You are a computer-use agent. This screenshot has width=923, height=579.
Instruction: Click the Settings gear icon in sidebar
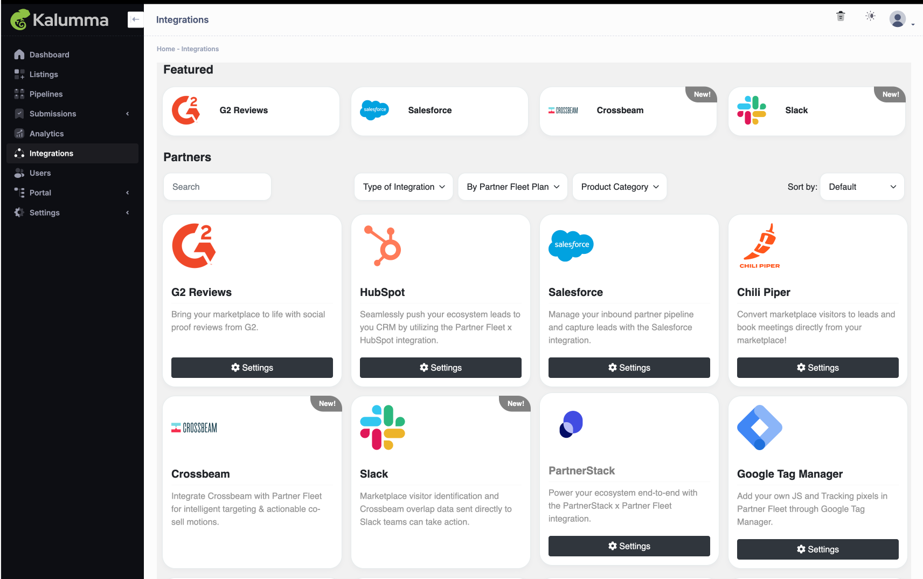pyautogui.click(x=19, y=212)
